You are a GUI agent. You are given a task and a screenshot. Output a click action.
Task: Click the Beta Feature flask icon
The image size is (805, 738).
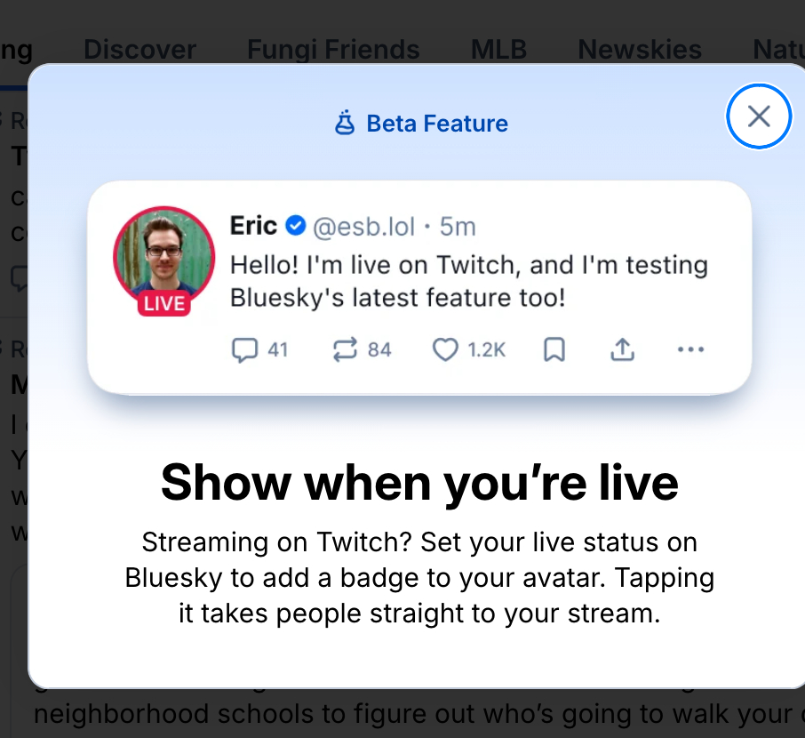coord(345,124)
